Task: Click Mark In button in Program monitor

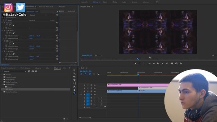Action: pyautogui.click(x=140, y=63)
